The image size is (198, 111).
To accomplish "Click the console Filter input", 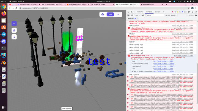I will pyautogui.click(x=155, y=15).
